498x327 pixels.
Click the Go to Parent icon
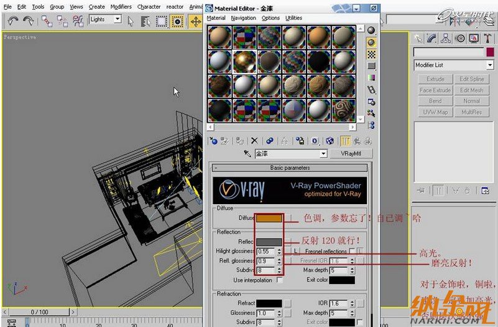tap(357, 141)
